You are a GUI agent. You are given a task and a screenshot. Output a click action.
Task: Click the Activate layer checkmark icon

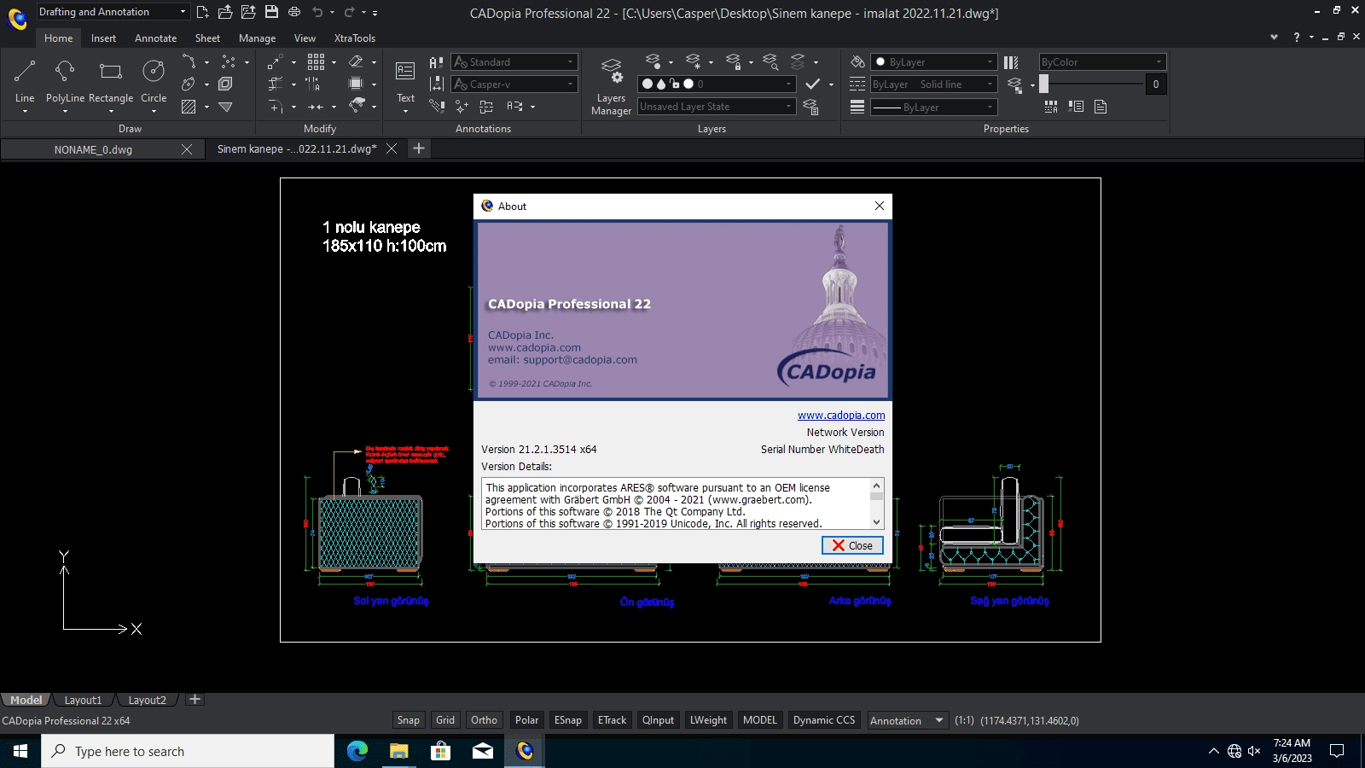pyautogui.click(x=812, y=84)
